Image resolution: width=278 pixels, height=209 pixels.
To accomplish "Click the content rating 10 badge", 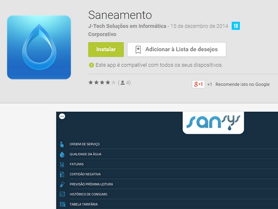I will (x=236, y=26).
